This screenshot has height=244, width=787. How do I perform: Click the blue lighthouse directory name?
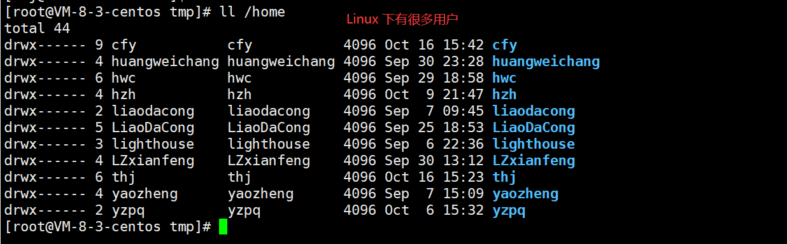click(534, 144)
